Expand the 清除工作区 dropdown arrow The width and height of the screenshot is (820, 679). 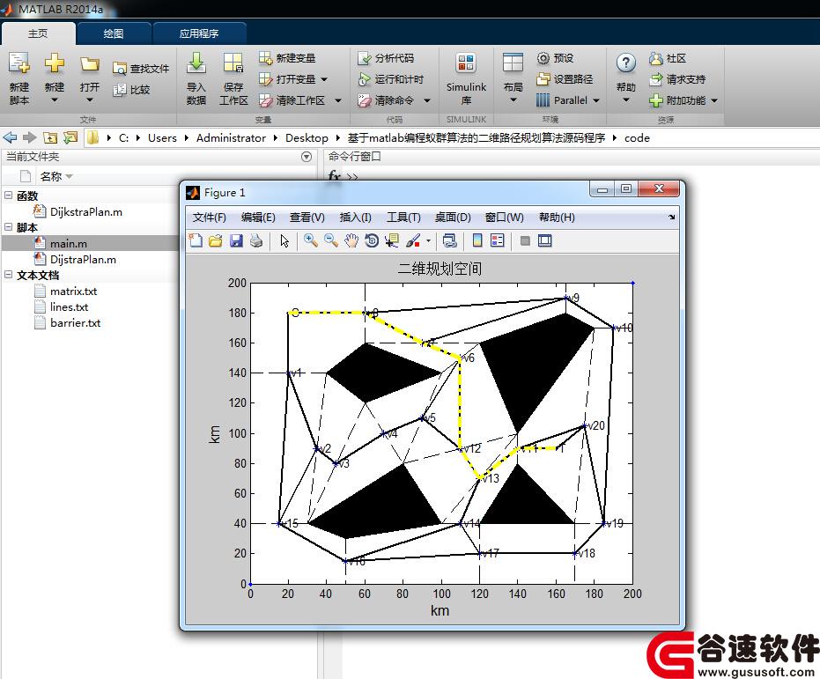coord(338,100)
